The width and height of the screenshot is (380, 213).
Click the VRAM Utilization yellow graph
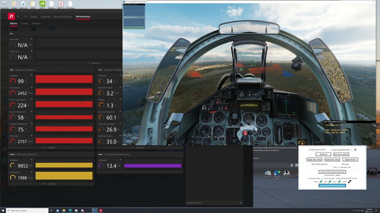(x=64, y=165)
